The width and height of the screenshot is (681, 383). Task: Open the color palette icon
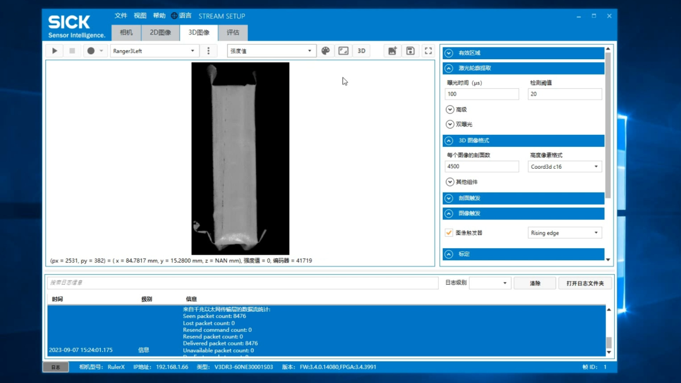click(325, 51)
